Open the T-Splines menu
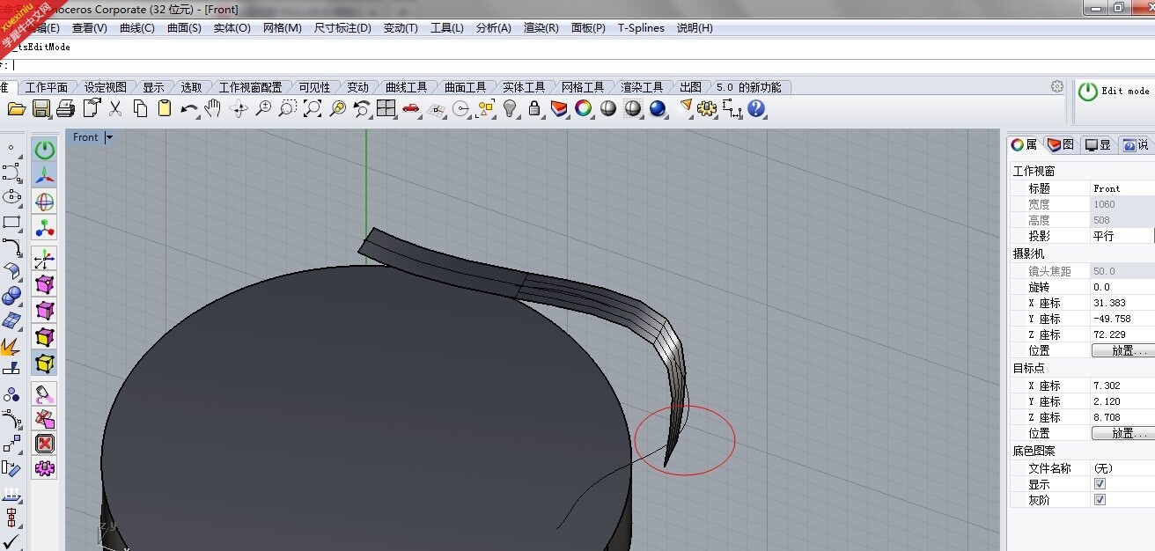The width and height of the screenshot is (1155, 551). [x=641, y=28]
